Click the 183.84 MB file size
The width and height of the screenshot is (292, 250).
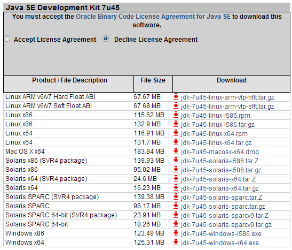(149, 151)
